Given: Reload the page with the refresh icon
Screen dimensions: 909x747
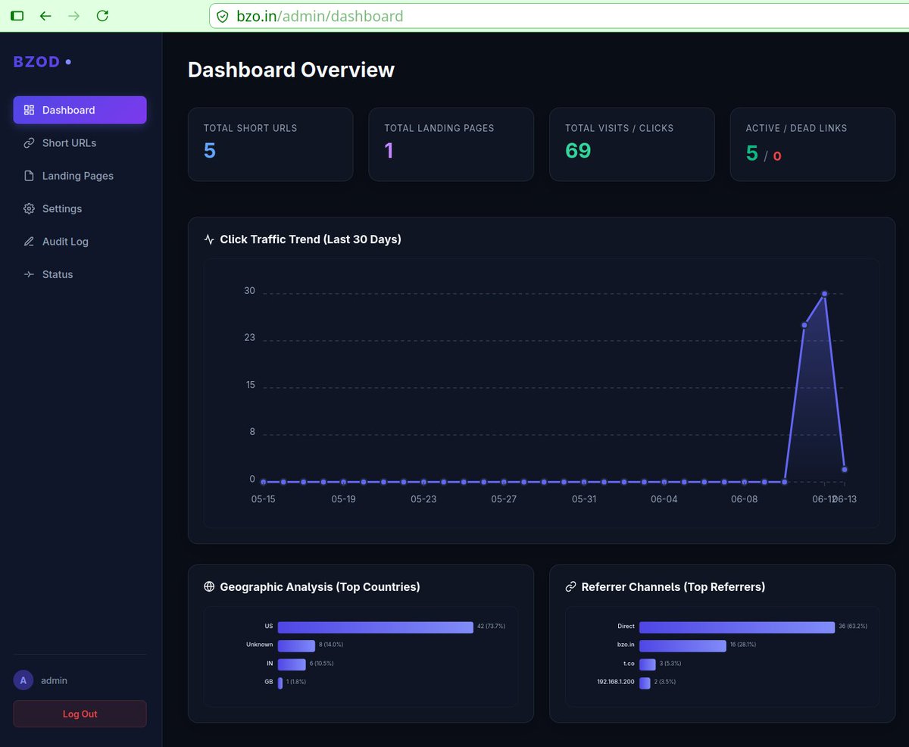Looking at the screenshot, I should tap(102, 16).
